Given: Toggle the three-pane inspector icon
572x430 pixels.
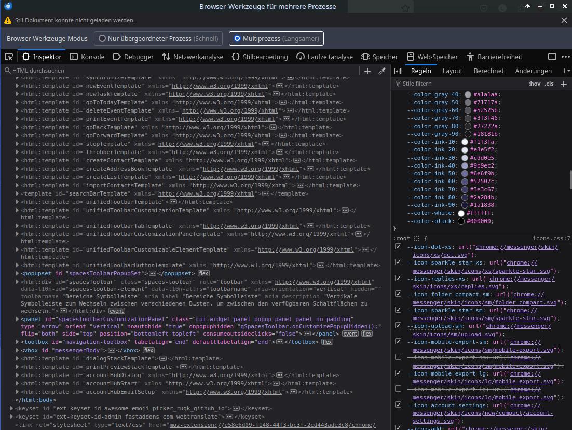Looking at the screenshot, I should pyautogui.click(x=398, y=71).
